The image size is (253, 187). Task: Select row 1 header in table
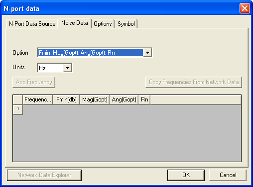point(18,109)
